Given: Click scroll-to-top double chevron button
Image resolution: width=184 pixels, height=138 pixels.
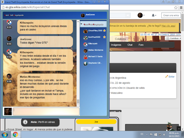Looking at the screenshot, I should [x=179, y=129].
